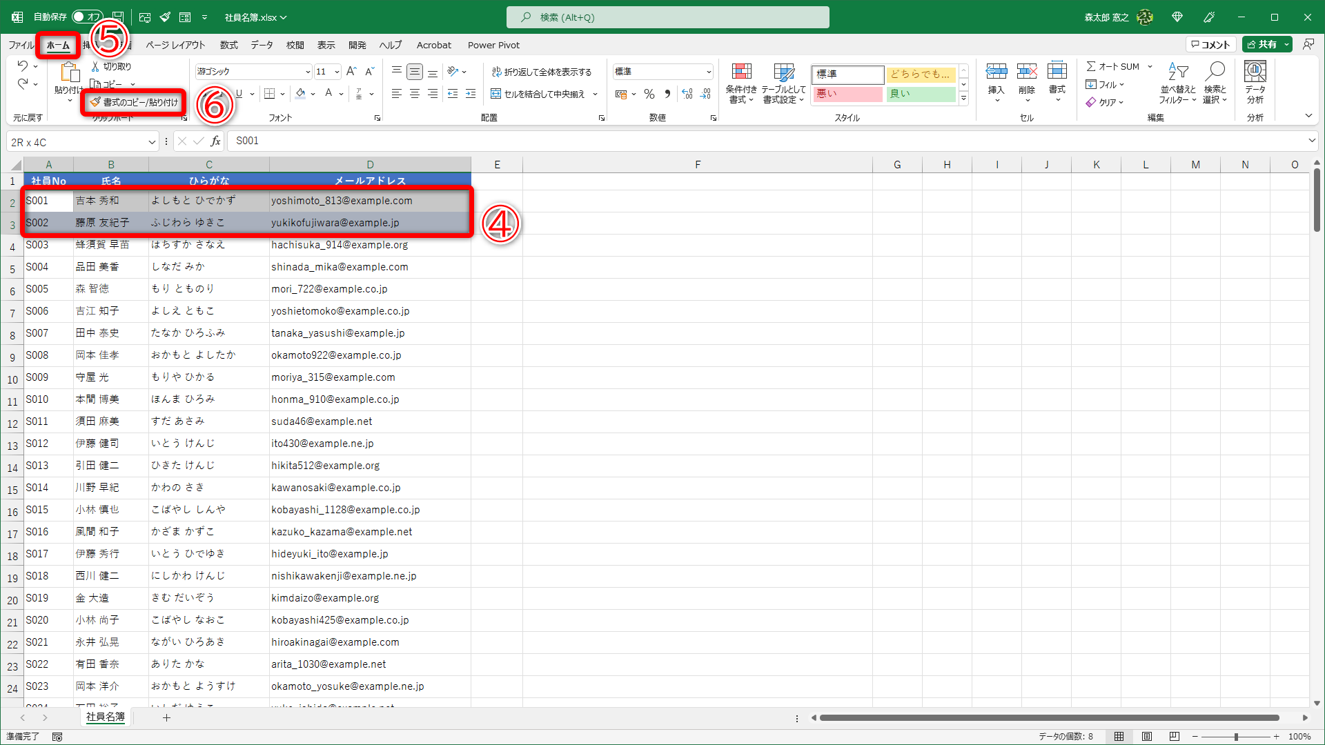Click the Insert Function fx icon
The width and height of the screenshot is (1325, 745).
(215, 141)
